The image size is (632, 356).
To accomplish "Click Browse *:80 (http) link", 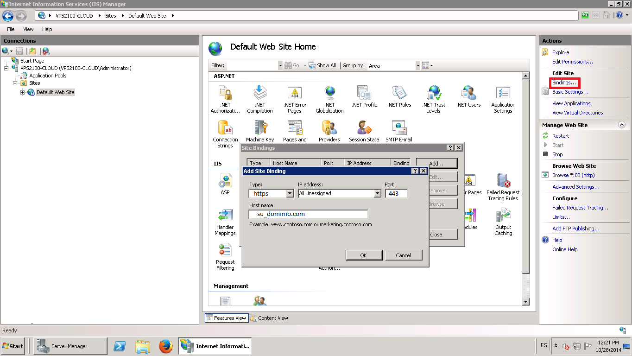I will click(x=574, y=175).
